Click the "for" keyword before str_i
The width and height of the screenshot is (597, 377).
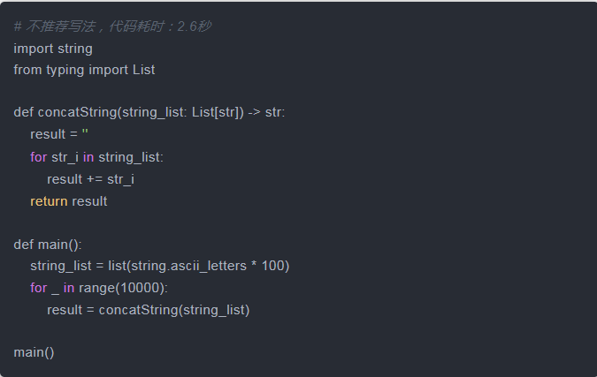[38, 156]
